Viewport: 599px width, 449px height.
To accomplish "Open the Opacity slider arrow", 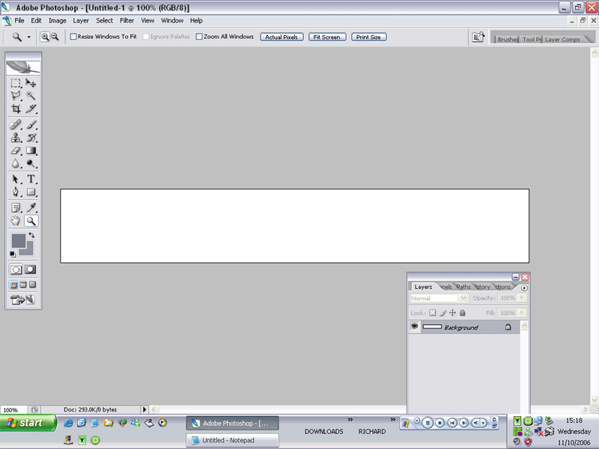I will point(522,298).
